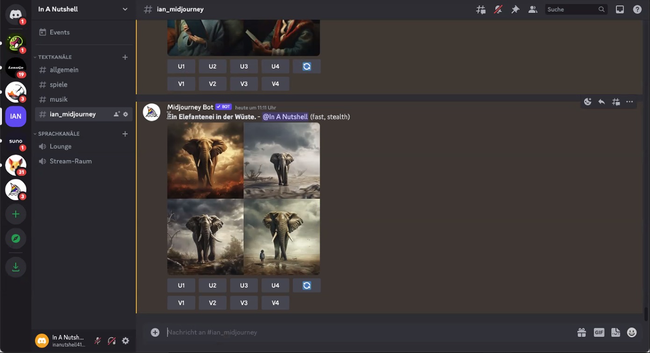Join the Lounge voice channel

[x=61, y=146]
